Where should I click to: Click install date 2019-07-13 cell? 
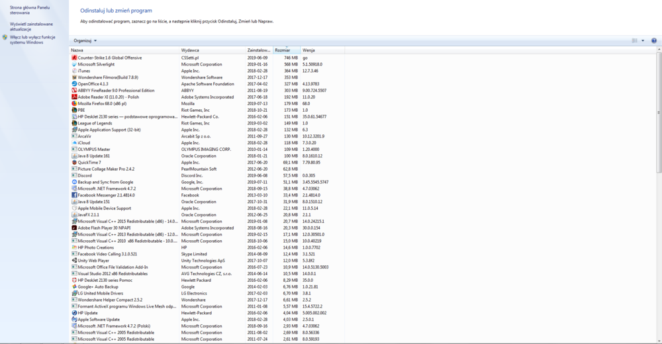pos(257,103)
